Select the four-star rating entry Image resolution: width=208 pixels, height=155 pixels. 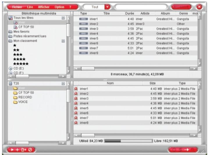[19, 59]
